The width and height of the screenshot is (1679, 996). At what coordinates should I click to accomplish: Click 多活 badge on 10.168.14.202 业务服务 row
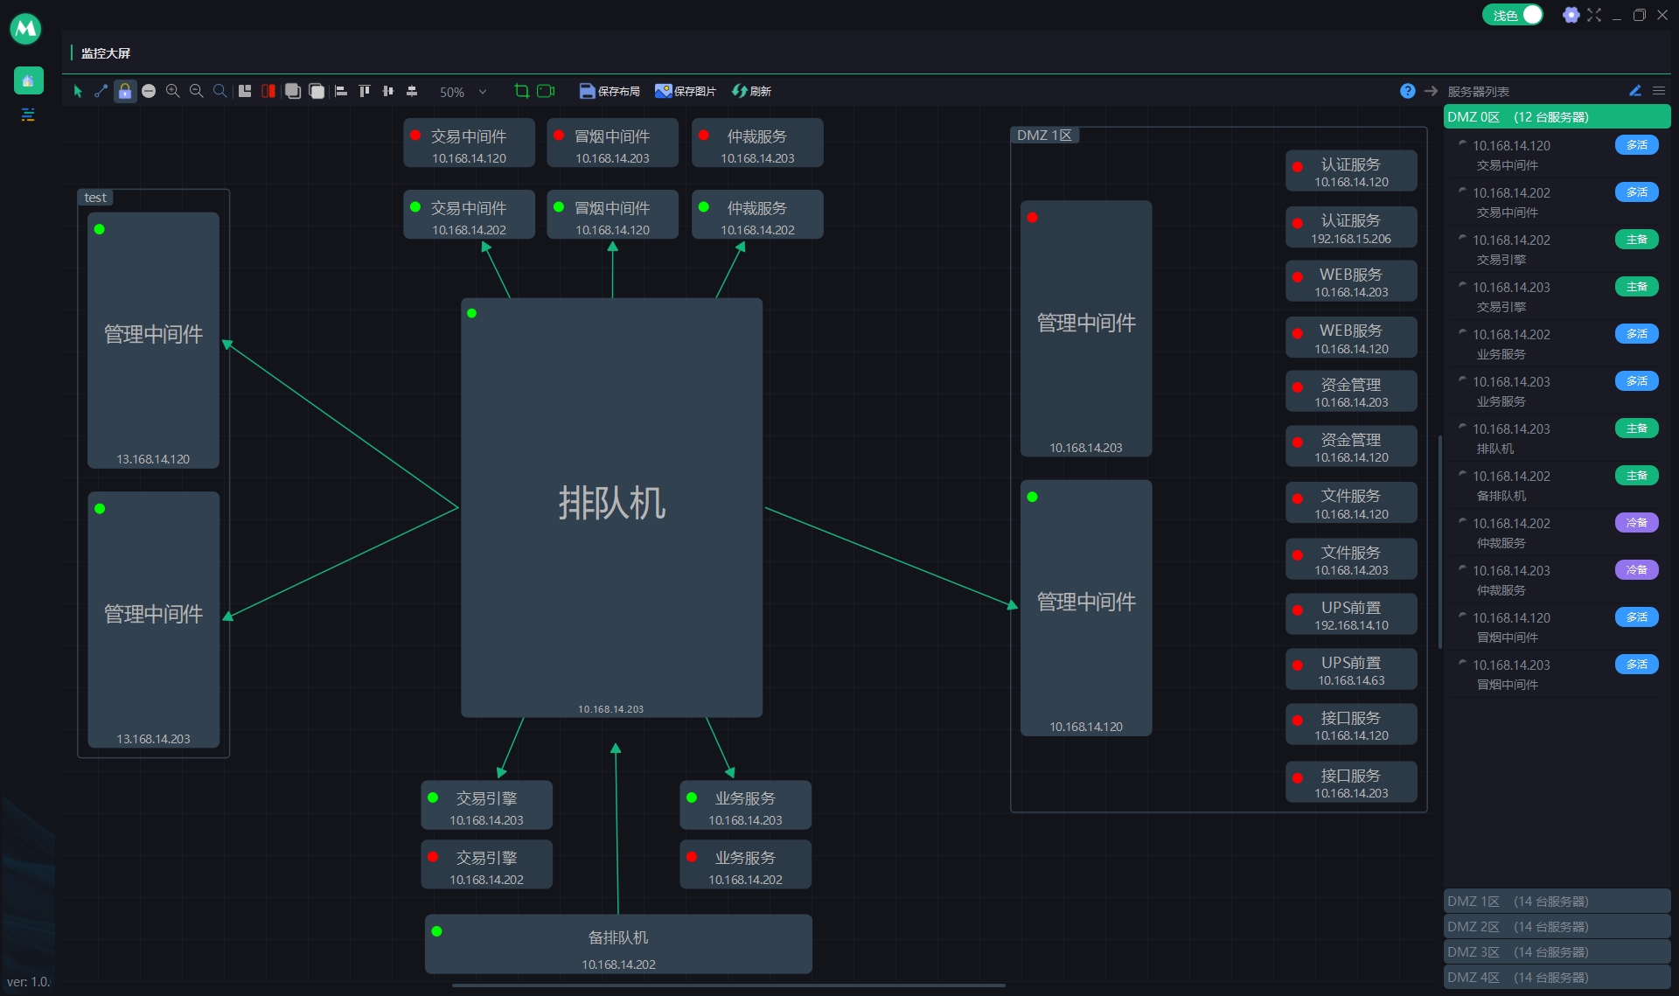(1636, 334)
